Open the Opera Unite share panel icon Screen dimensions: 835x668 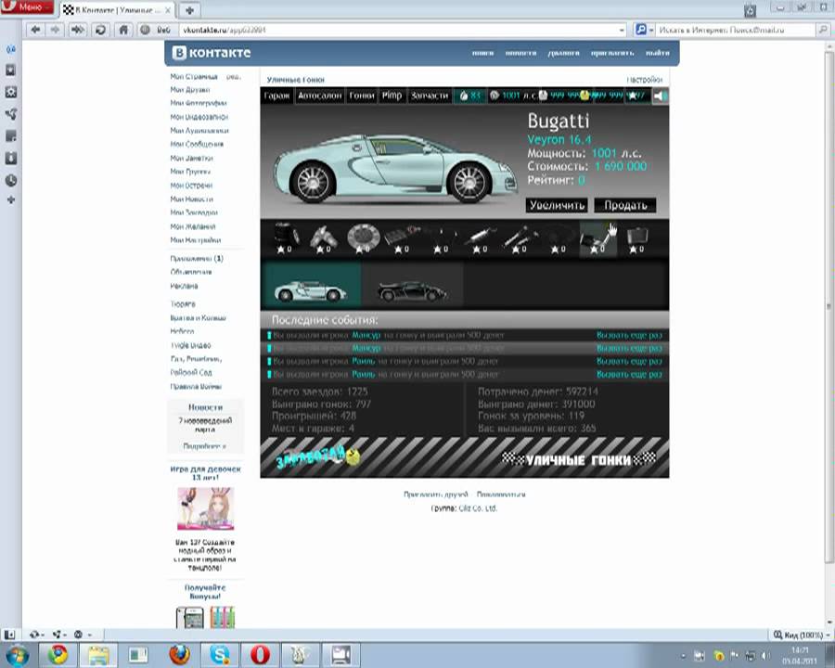(10, 114)
